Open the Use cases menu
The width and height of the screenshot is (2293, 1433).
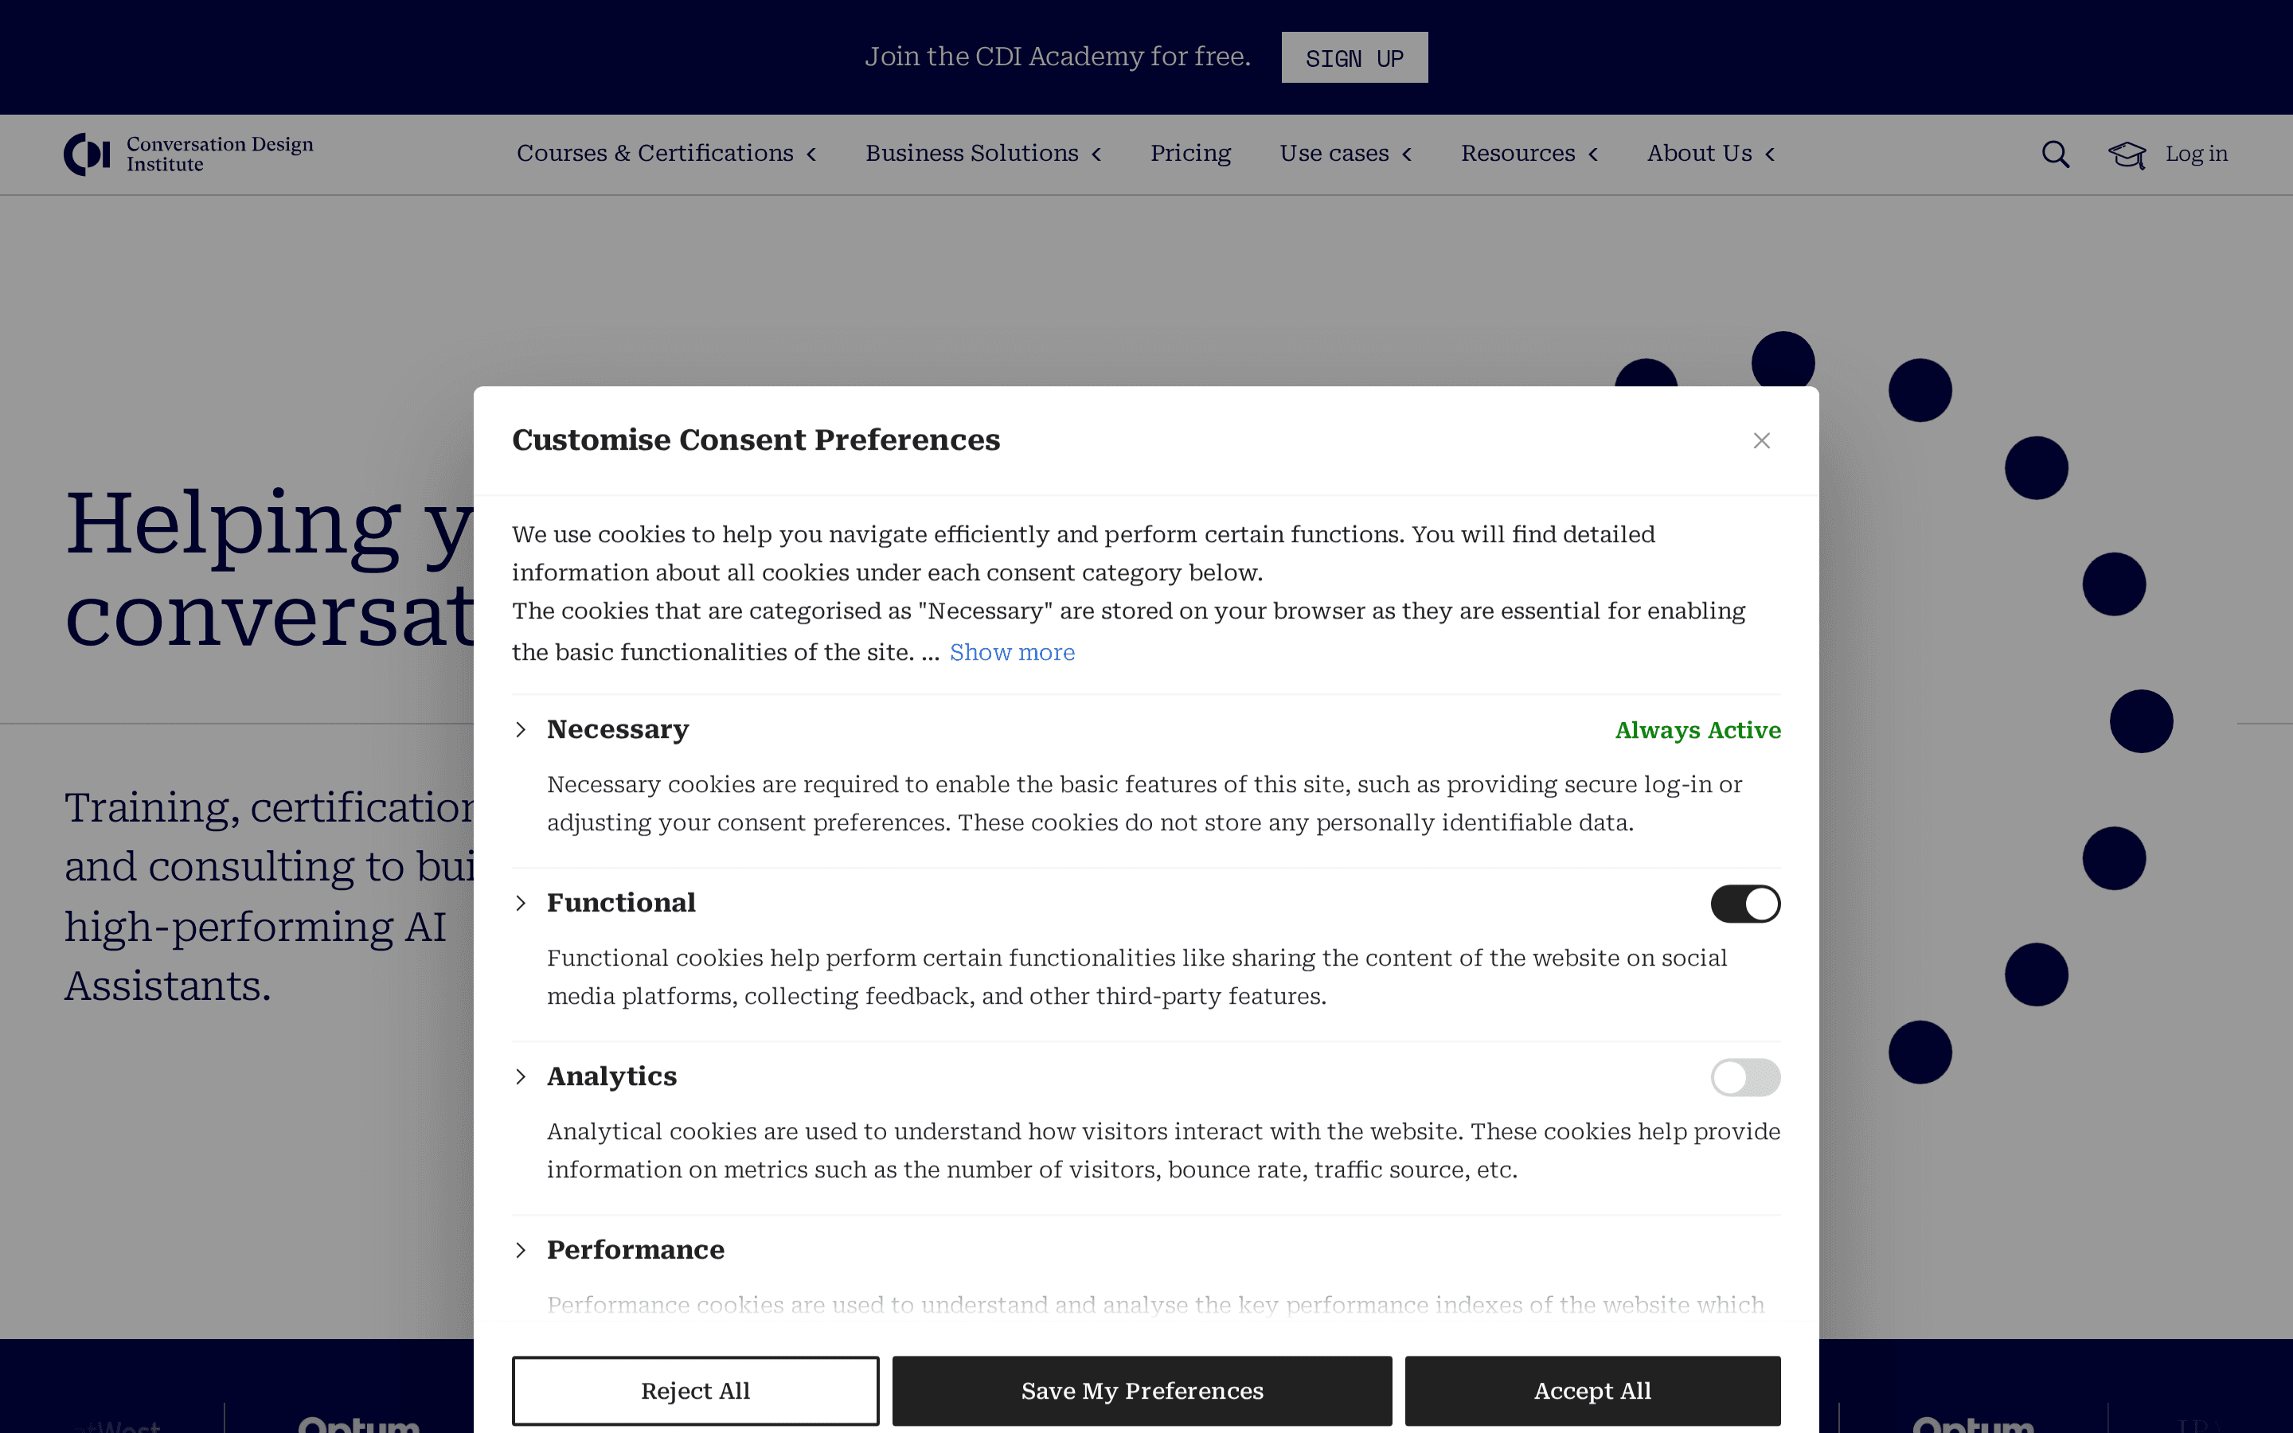pos(1346,154)
